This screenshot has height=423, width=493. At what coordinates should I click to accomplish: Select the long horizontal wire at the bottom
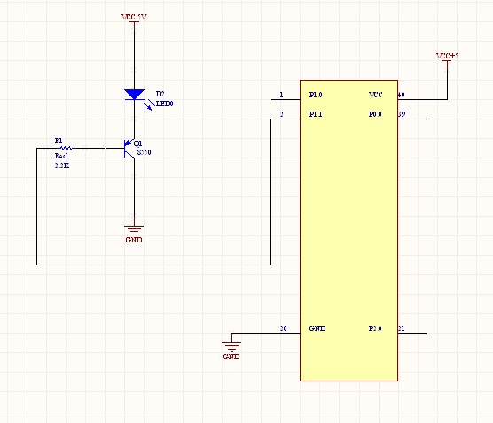tap(153, 265)
